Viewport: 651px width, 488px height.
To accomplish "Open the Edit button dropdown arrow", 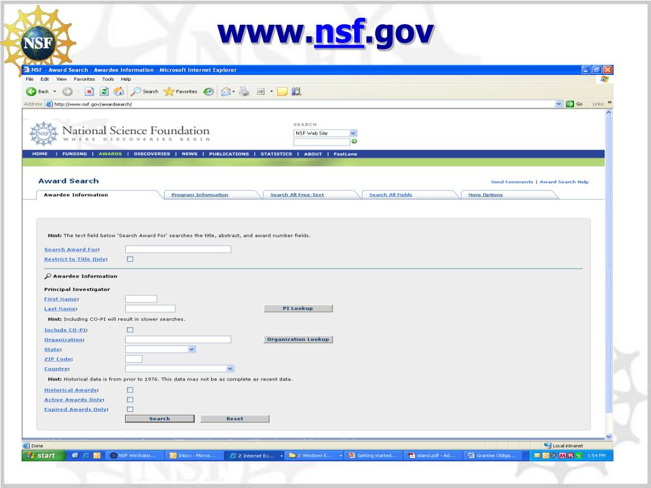I will pyautogui.click(x=271, y=91).
